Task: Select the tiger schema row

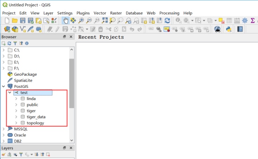Action: point(31,111)
